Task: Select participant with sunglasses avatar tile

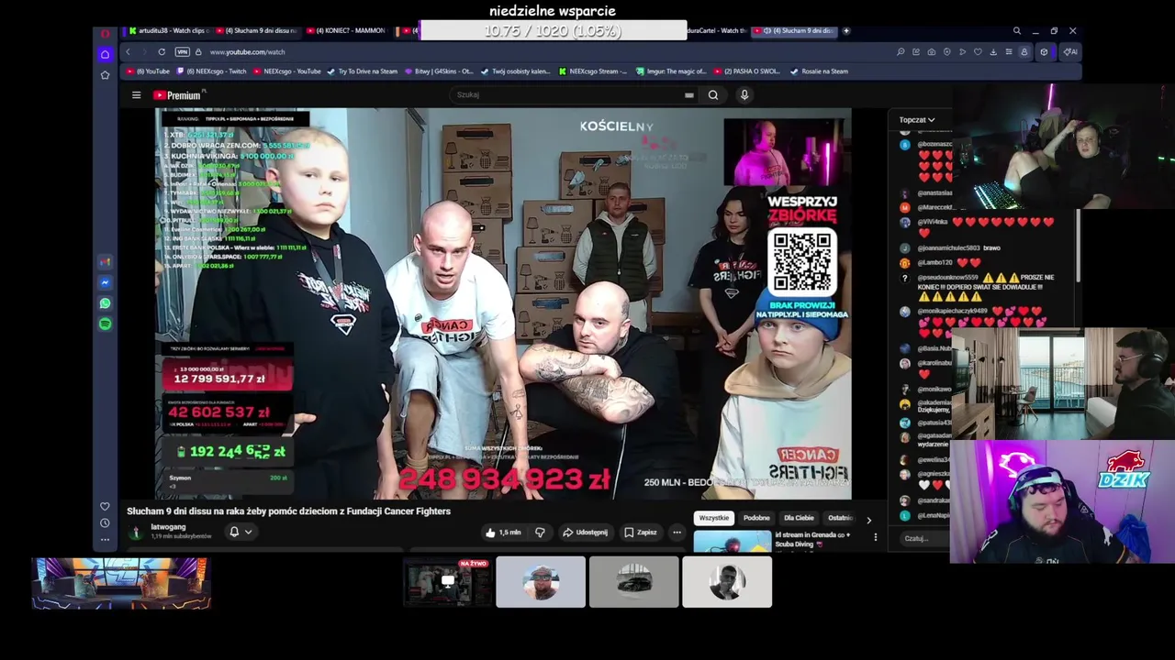Action: (541, 582)
